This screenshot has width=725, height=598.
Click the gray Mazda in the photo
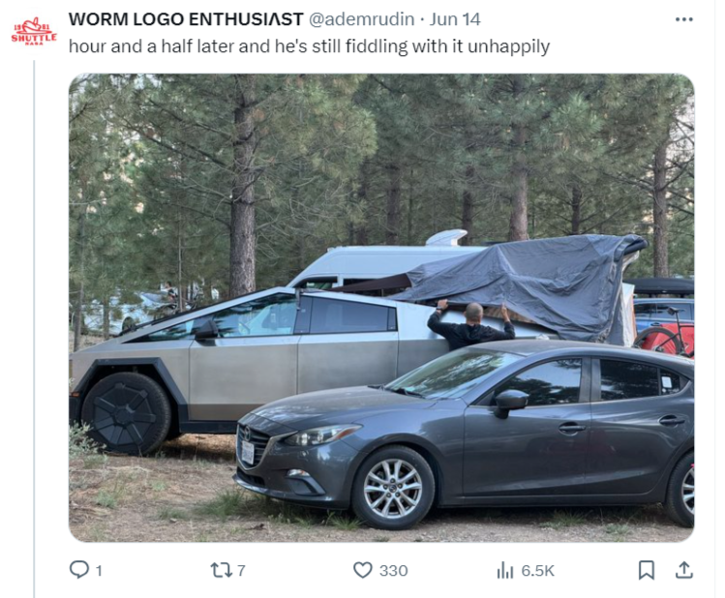[465, 434]
